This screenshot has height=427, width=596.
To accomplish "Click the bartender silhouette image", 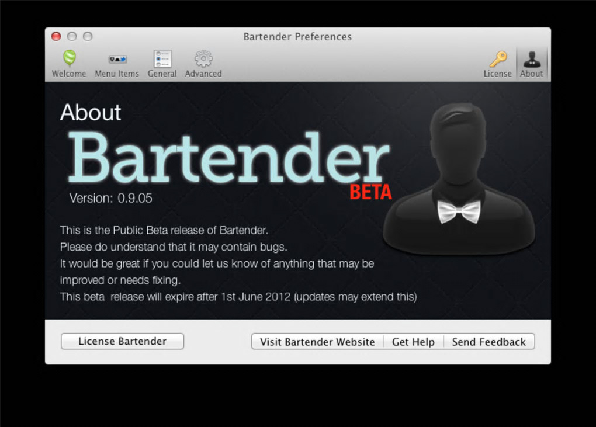I will pos(459,179).
